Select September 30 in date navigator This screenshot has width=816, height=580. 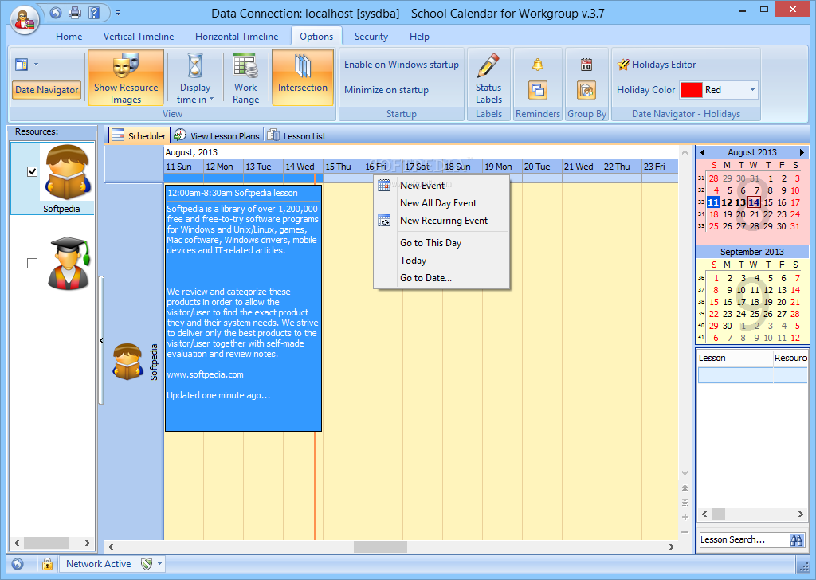[x=727, y=326]
